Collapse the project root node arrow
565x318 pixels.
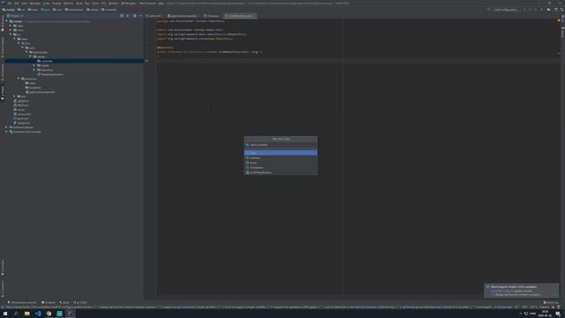pyautogui.click(x=6, y=21)
